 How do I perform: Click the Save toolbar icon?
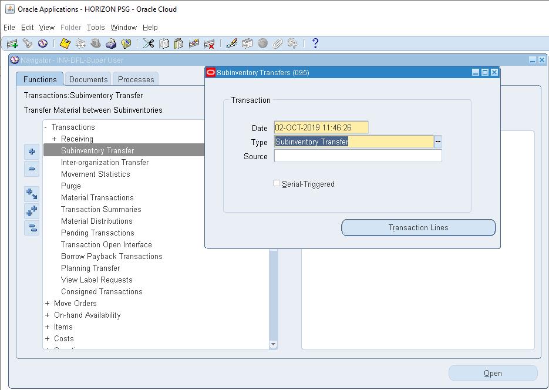point(65,43)
